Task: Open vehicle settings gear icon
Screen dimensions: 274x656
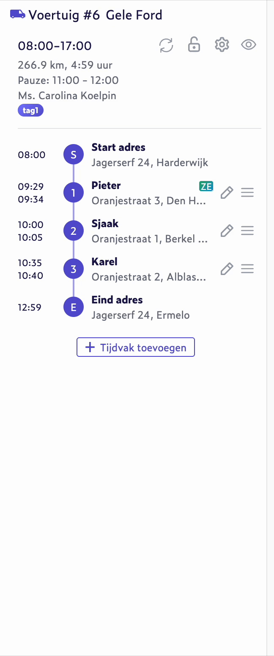Action: (x=222, y=45)
